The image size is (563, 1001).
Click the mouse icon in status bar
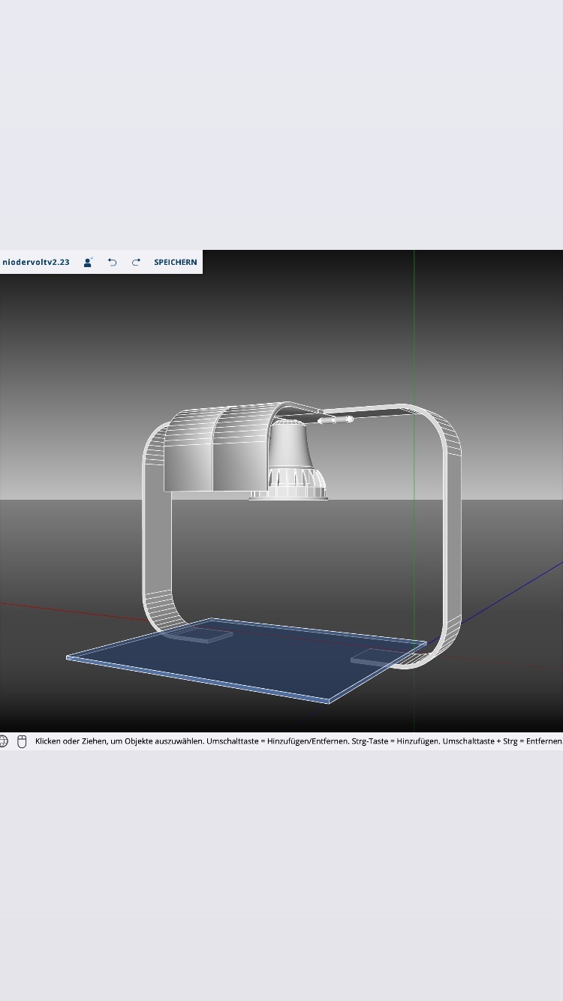(x=22, y=741)
